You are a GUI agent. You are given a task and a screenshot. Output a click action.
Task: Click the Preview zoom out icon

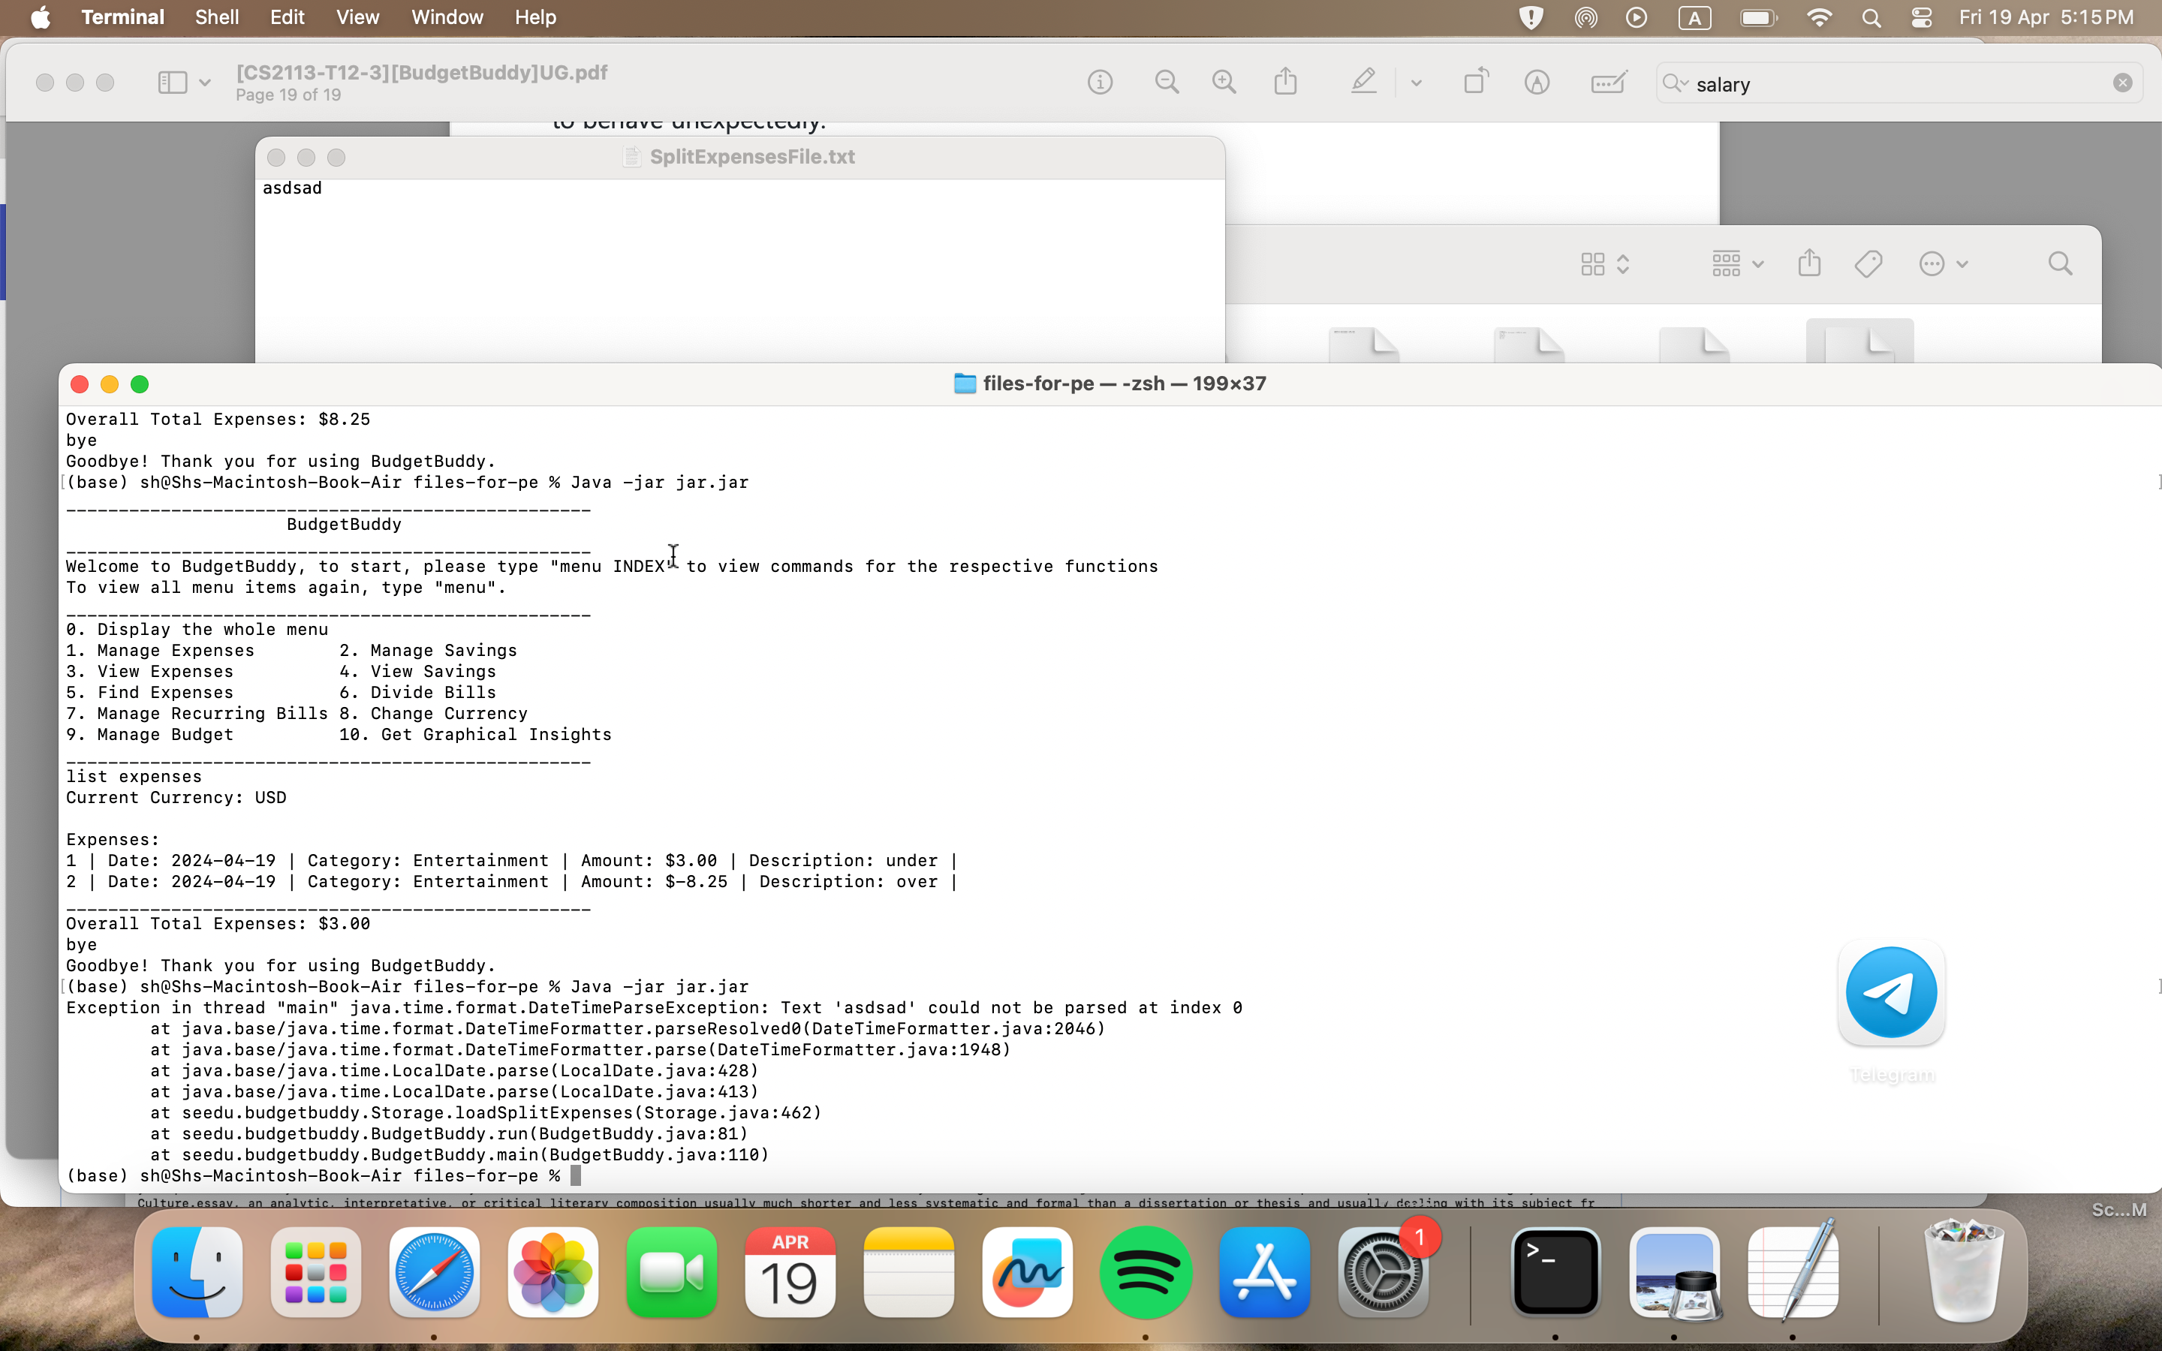1166,83
